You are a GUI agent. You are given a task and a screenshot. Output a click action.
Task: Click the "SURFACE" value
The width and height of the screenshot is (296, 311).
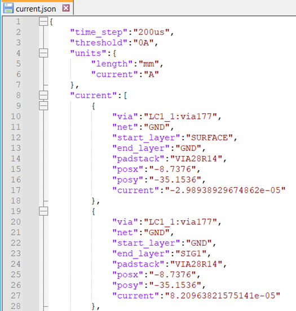[x=209, y=137]
